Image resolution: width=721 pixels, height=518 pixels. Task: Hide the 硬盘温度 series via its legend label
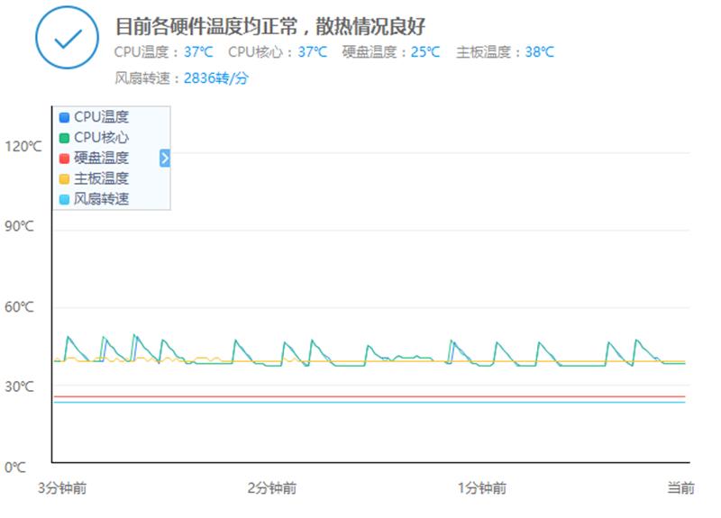[101, 159]
